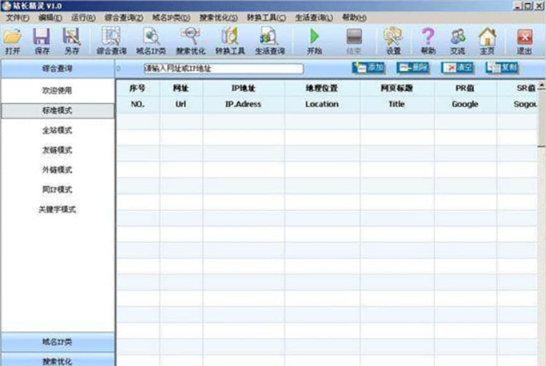Open the 交流 (Community) toolbar icon

click(x=457, y=41)
